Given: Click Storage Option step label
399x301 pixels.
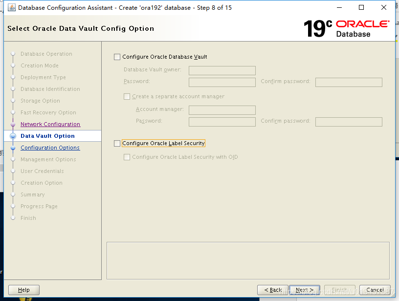Looking at the screenshot, I should click(40, 101).
